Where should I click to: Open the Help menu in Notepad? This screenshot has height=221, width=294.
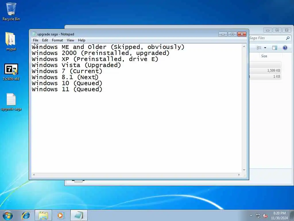click(82, 40)
